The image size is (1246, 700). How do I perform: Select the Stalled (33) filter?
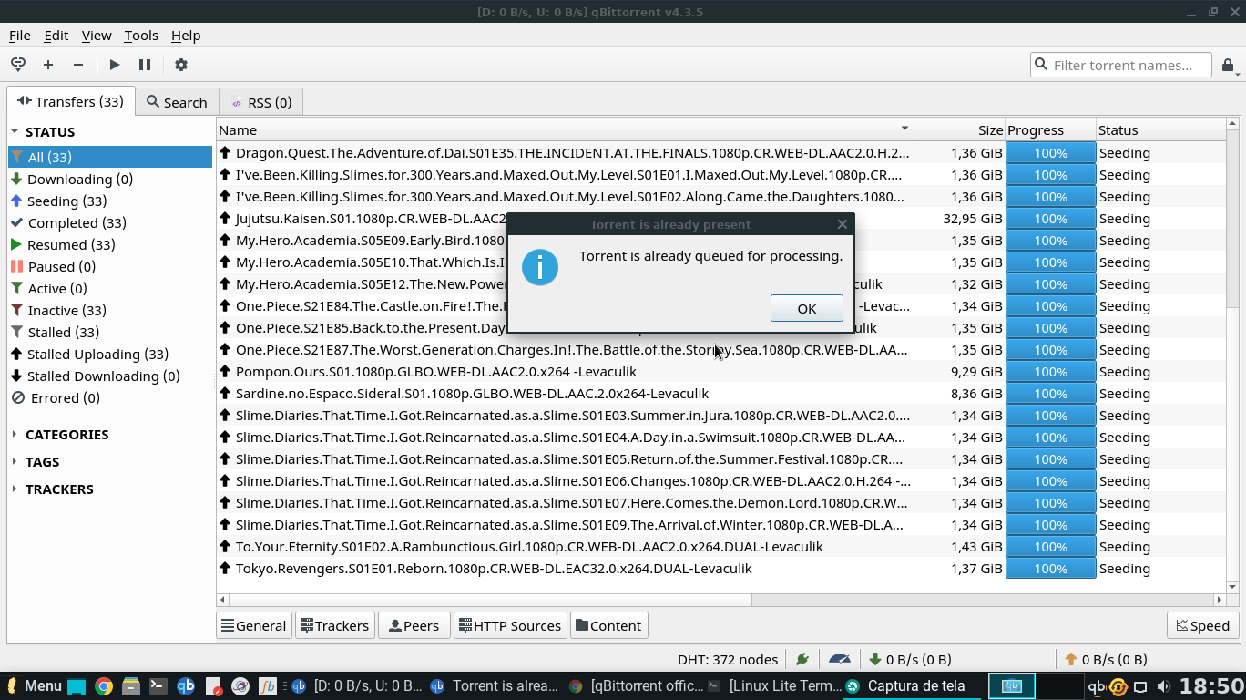[x=110, y=332]
